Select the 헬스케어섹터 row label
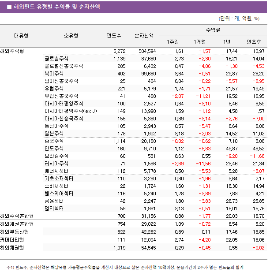270x272 pixels. tap(59, 194)
